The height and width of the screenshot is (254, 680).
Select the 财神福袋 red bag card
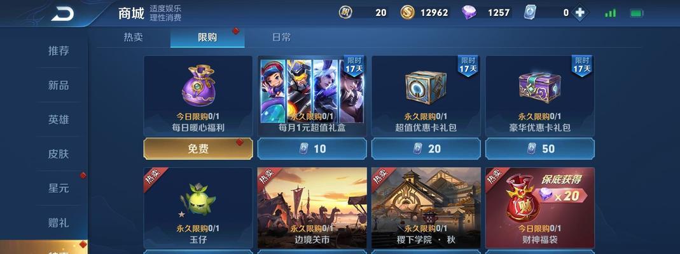coord(540,208)
